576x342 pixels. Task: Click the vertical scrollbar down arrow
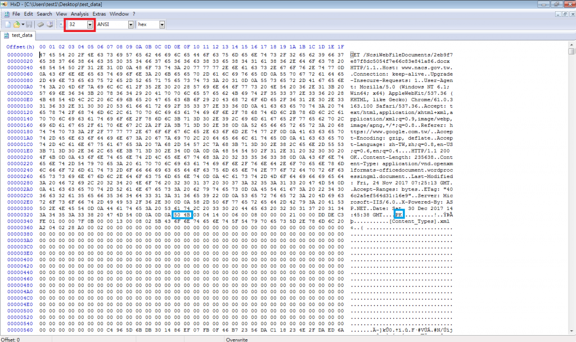pyautogui.click(x=571, y=331)
